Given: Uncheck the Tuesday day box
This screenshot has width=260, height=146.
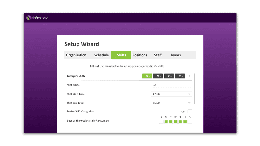Looking at the screenshot, I should [171, 122].
